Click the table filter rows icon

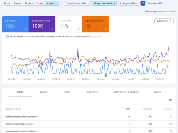[170, 100]
